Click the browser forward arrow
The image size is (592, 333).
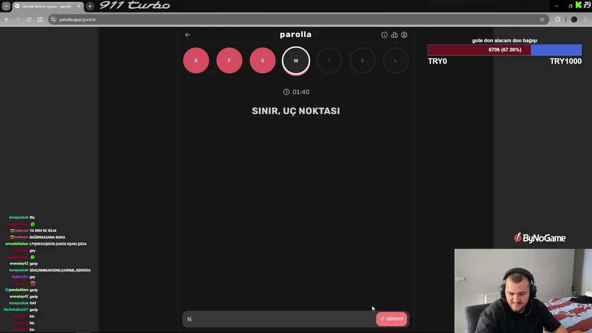[x=18, y=19]
